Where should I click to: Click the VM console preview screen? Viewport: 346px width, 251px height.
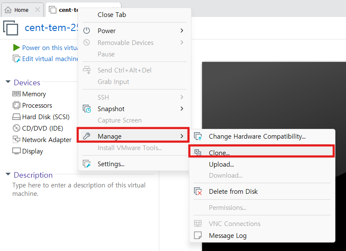(274, 156)
